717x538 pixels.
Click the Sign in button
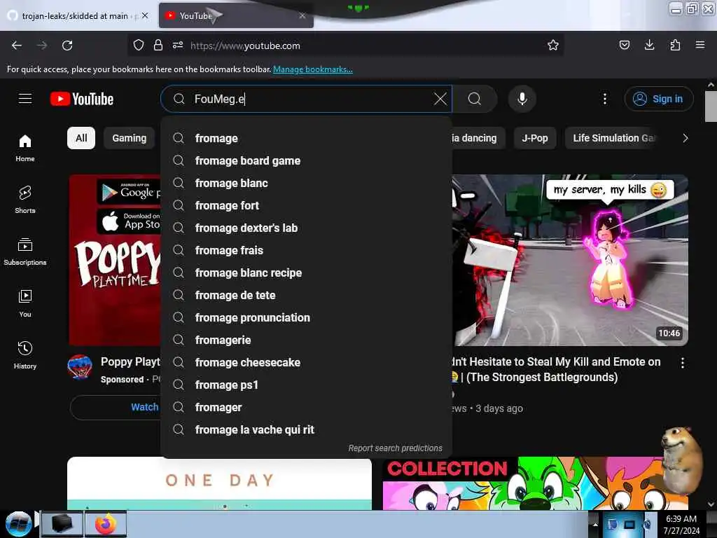click(x=658, y=99)
